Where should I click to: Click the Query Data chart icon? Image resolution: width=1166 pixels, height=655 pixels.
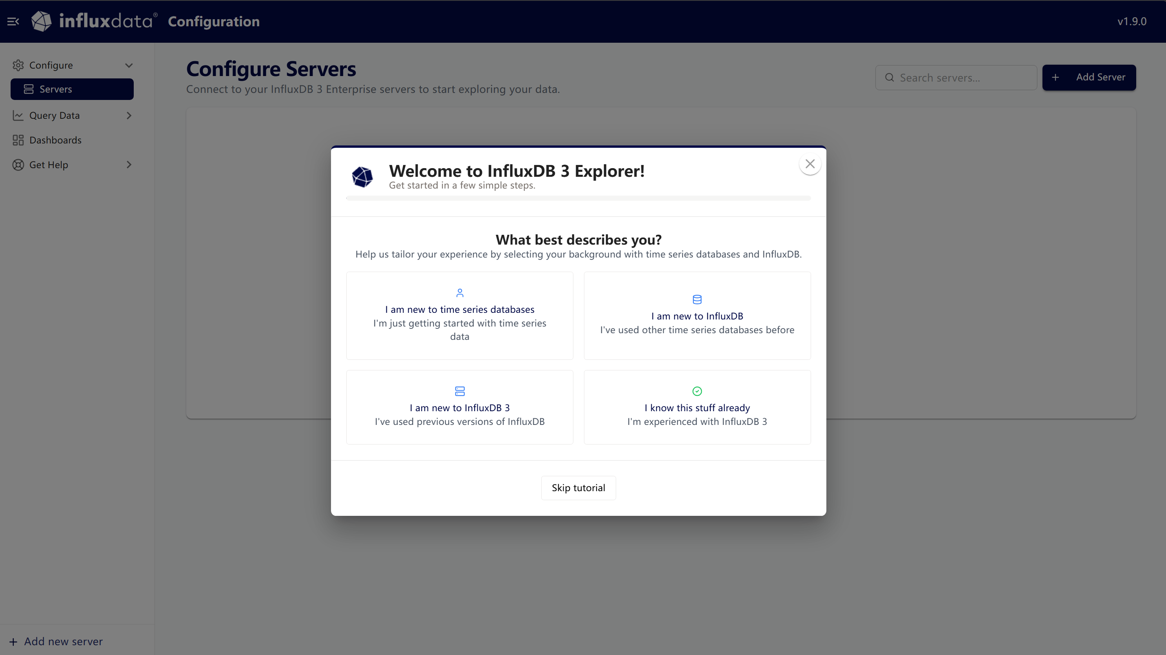(18, 115)
